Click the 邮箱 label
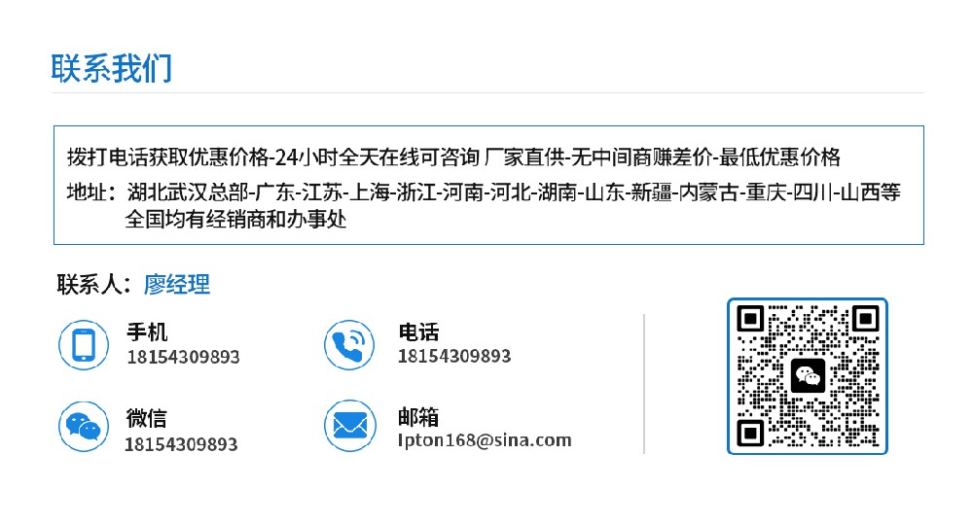Image resolution: width=973 pixels, height=524 pixels. (x=418, y=417)
